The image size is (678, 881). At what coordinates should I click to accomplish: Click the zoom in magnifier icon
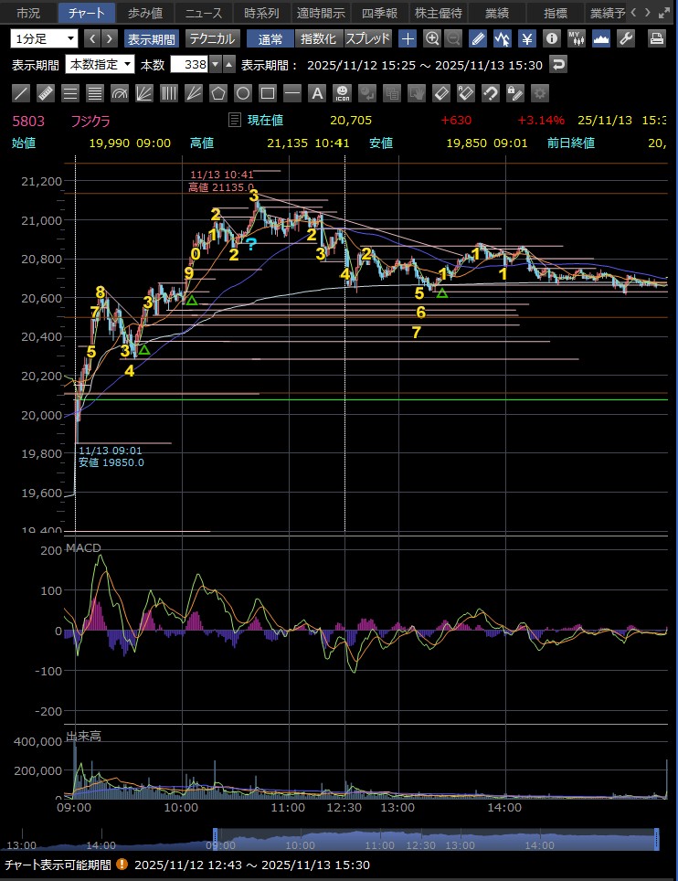(x=432, y=39)
